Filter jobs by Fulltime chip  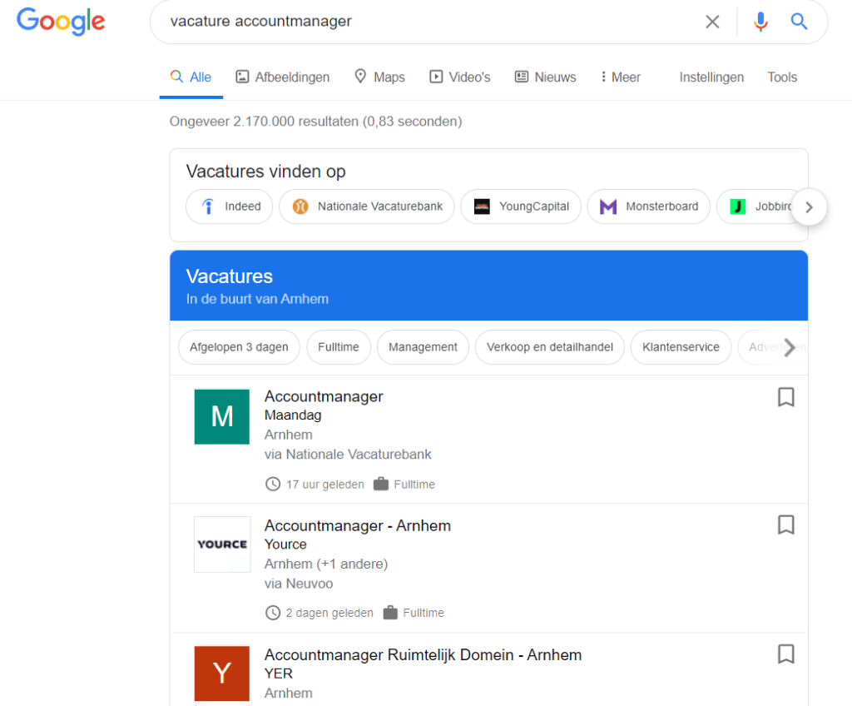[x=338, y=347]
